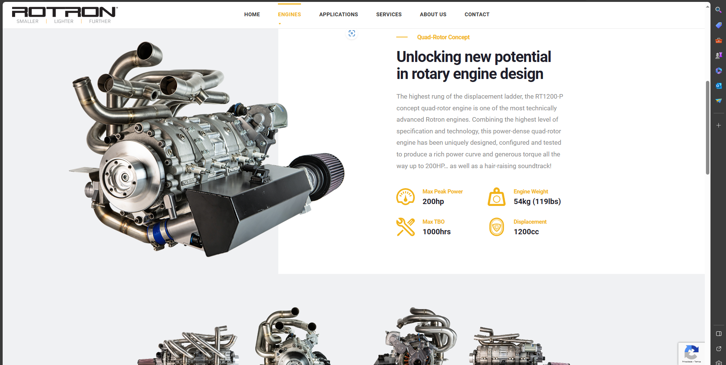Open the APPLICATIONS menu item
726x365 pixels.
[x=338, y=14]
